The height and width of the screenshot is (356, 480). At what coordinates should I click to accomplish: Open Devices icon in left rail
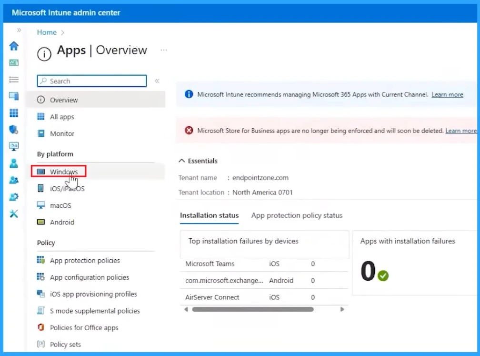click(14, 96)
